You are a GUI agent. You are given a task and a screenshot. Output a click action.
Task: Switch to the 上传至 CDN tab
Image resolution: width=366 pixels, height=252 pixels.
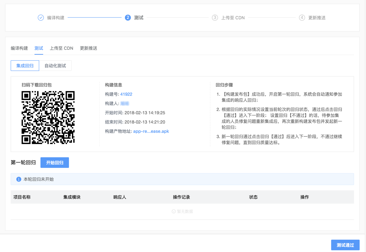(x=61, y=48)
